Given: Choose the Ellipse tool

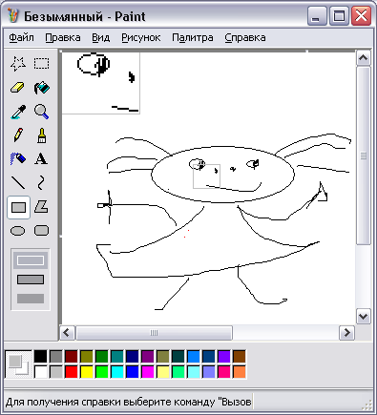Looking at the screenshot, I should pos(18,231).
